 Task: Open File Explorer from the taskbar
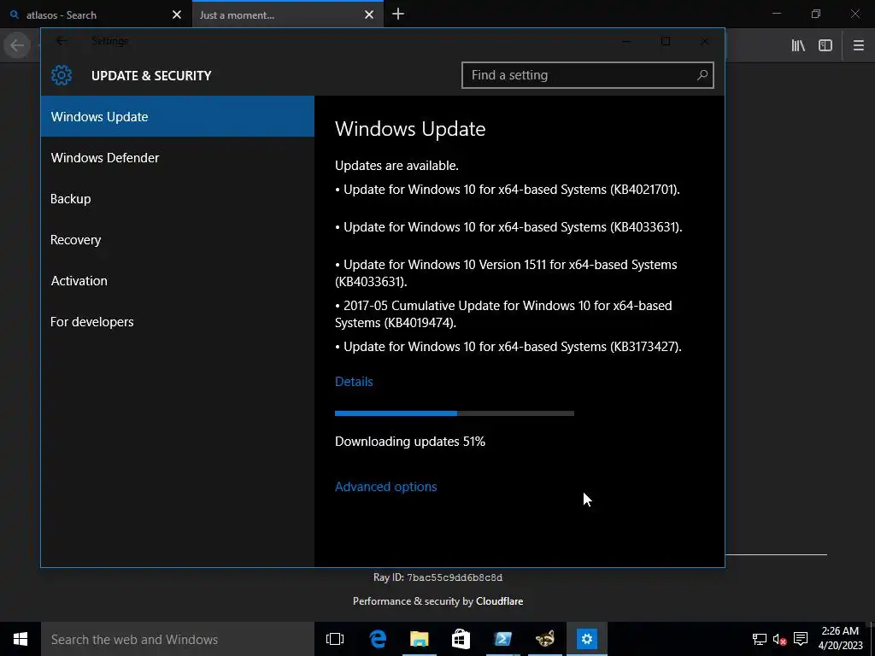[x=419, y=639]
